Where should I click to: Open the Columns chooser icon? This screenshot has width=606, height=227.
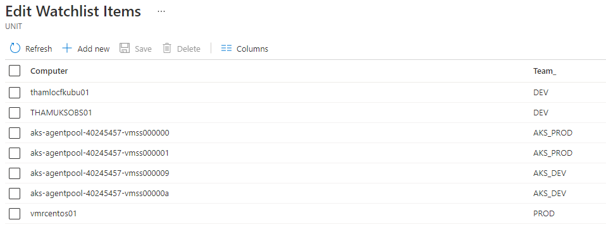click(226, 48)
